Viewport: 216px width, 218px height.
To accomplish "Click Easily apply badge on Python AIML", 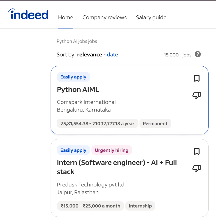I will [73, 77].
